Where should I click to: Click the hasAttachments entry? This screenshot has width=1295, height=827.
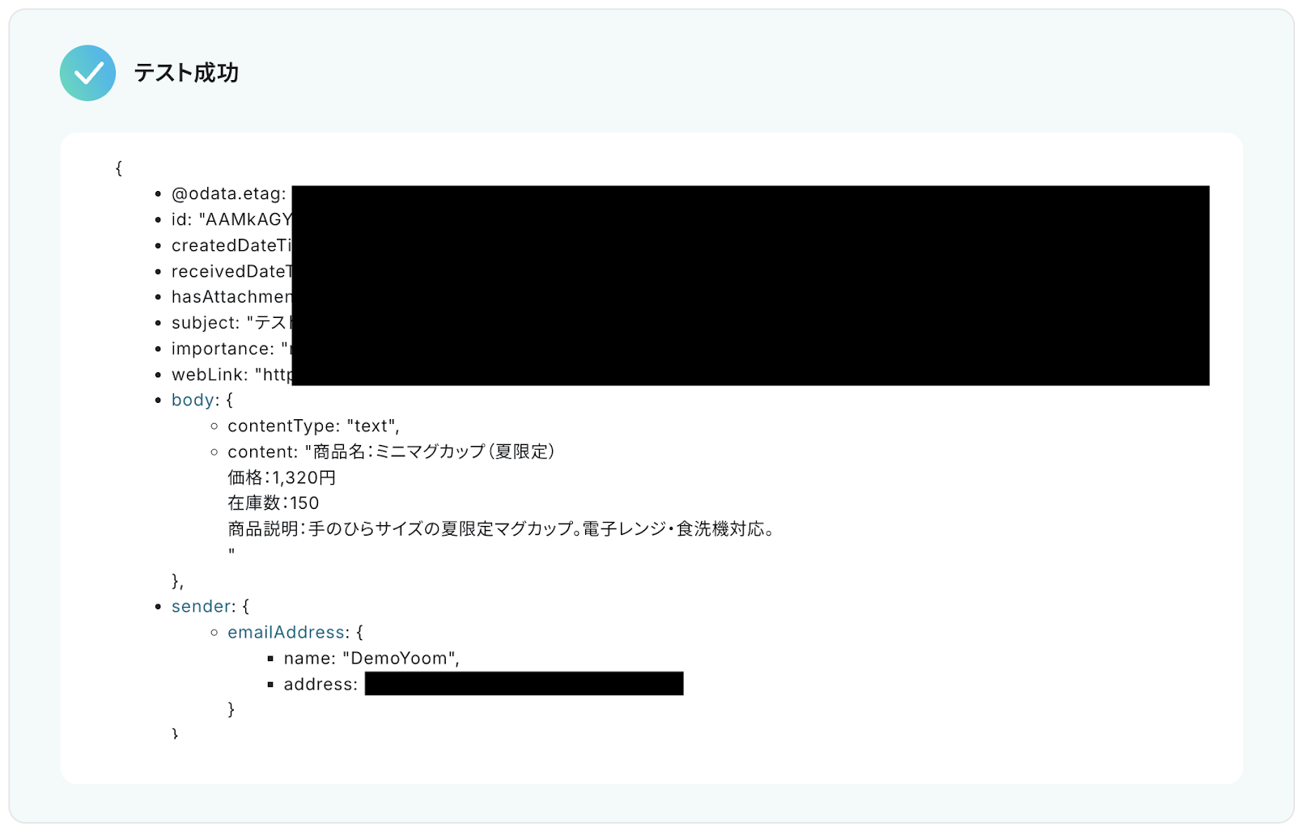[x=231, y=297]
